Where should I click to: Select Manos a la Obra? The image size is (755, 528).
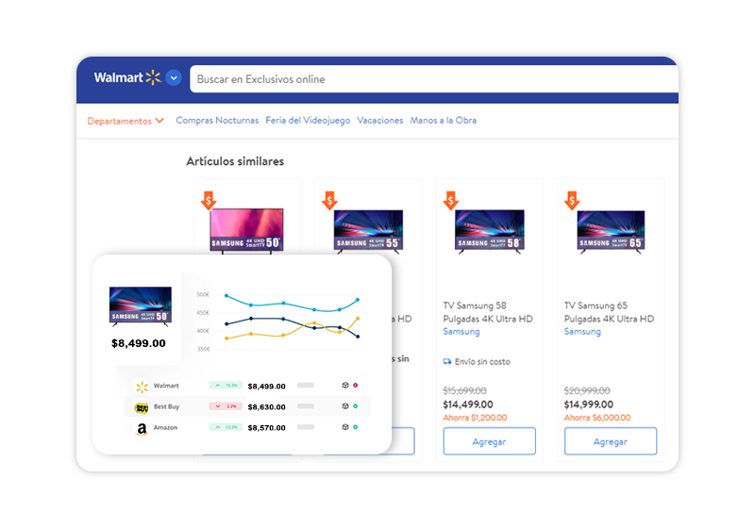click(443, 121)
